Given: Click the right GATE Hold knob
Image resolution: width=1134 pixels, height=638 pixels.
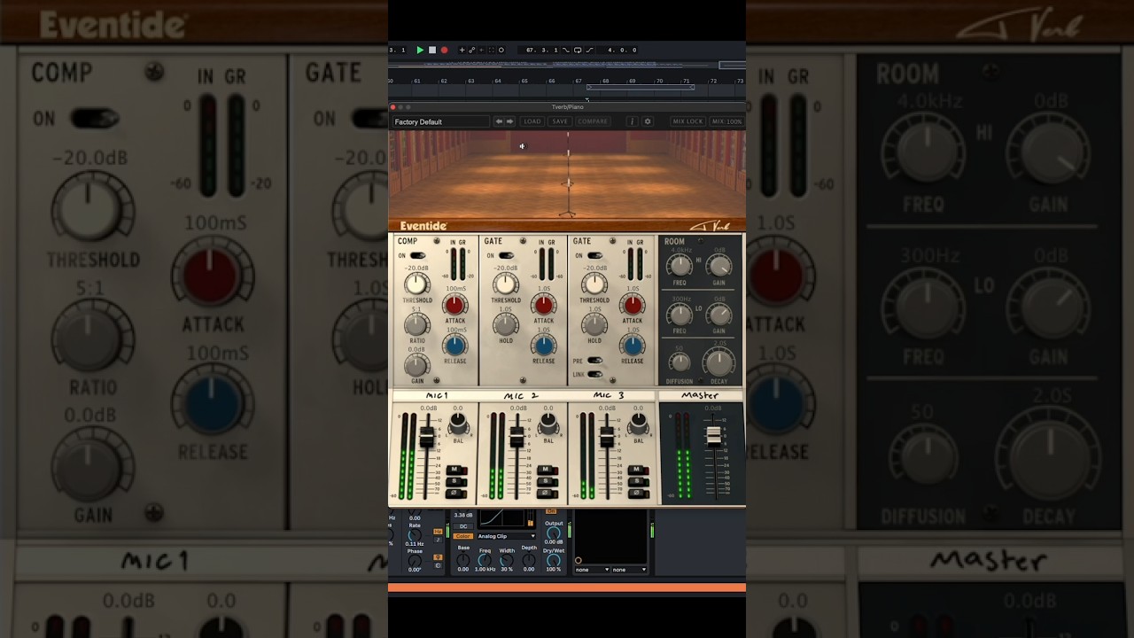Looking at the screenshot, I should tap(594, 324).
